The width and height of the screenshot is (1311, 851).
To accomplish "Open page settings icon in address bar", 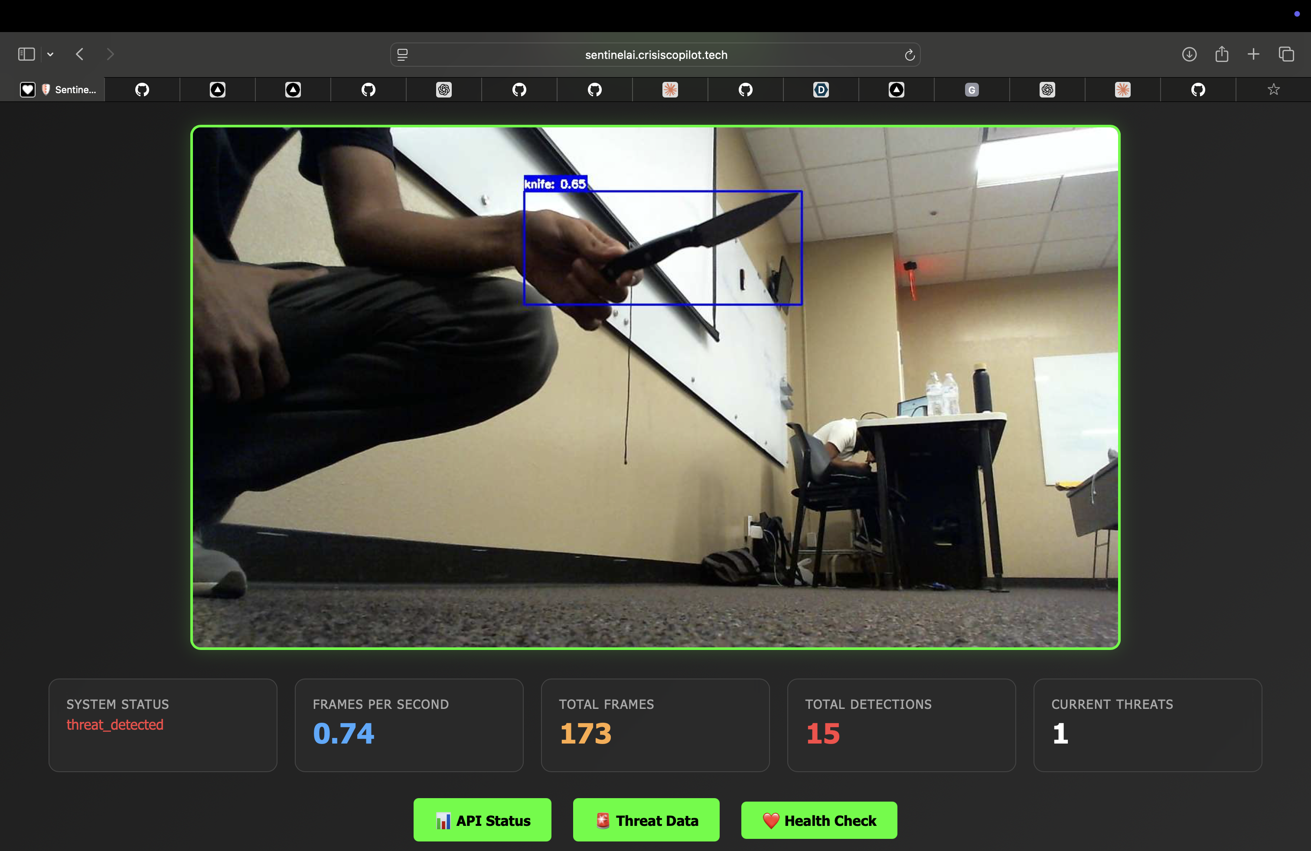I will (402, 55).
